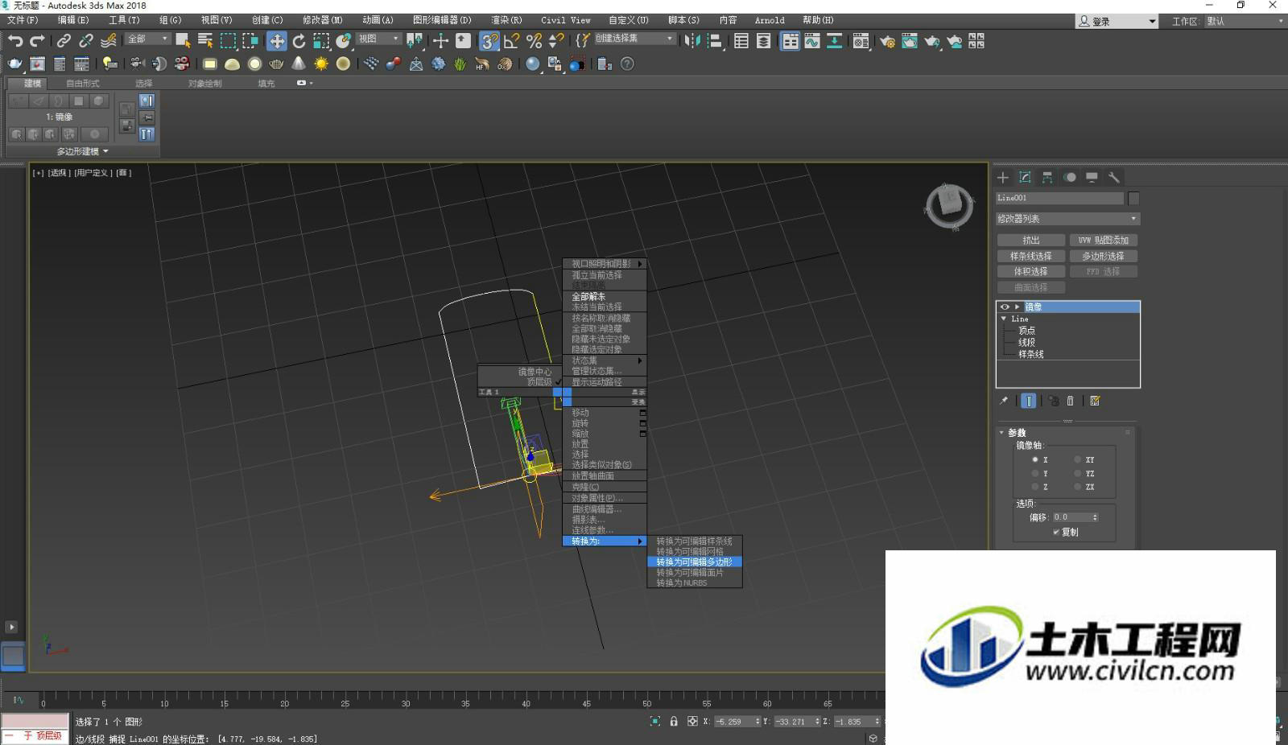Open the 工作区 默认 workspace dropdown

1245,22
